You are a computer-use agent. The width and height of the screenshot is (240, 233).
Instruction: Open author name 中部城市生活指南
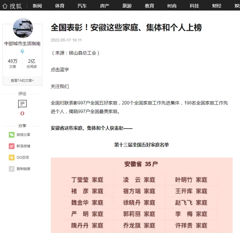pyautogui.click(x=22, y=44)
